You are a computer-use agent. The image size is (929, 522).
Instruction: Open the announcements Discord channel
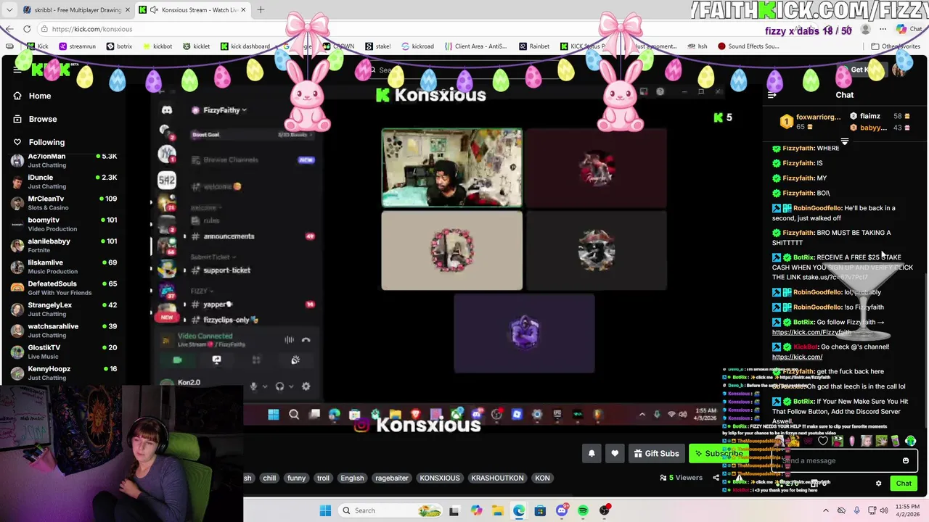point(229,236)
